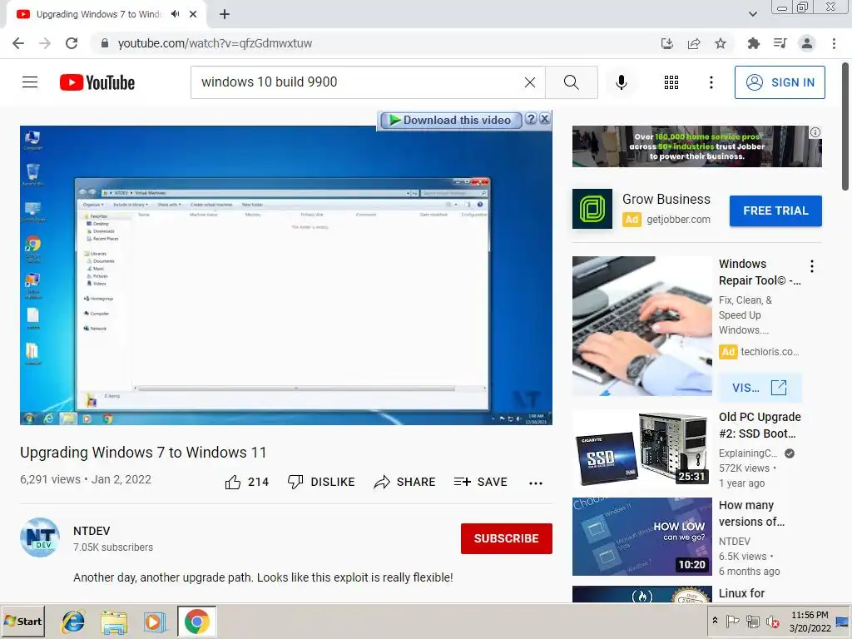Click the Jobber banner ad image
Image resolution: width=852 pixels, height=639 pixels.
[x=696, y=146]
